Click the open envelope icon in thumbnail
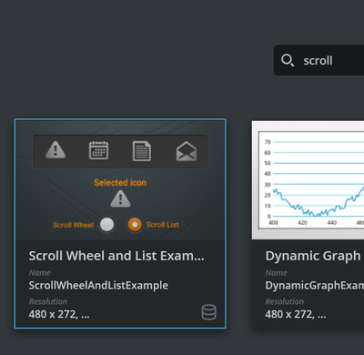The width and height of the screenshot is (364, 355). tap(187, 151)
